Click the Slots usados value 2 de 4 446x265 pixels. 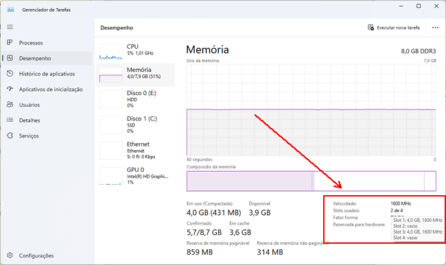(397, 210)
